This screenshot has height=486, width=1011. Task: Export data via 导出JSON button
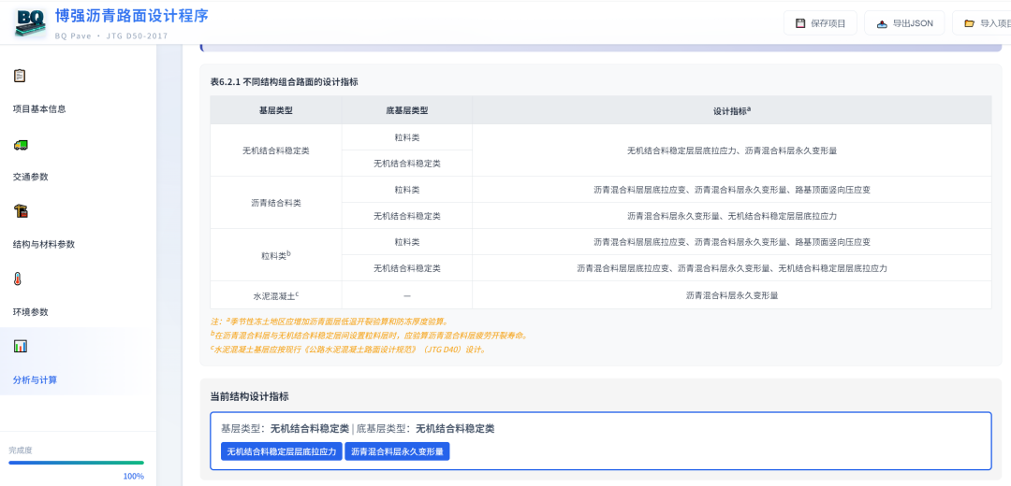(x=904, y=23)
